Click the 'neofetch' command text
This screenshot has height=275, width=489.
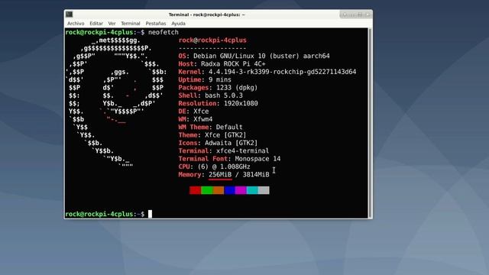[x=164, y=32]
